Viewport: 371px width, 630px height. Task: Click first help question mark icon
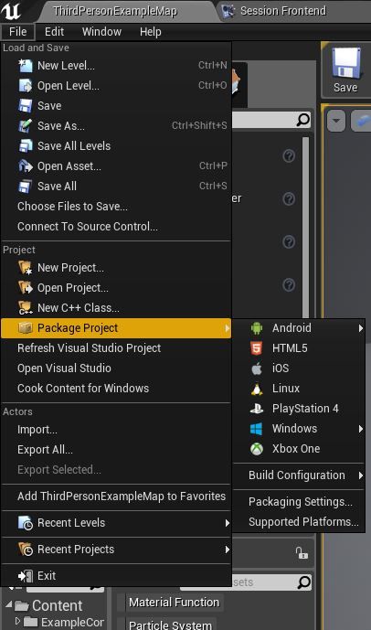coord(289,155)
